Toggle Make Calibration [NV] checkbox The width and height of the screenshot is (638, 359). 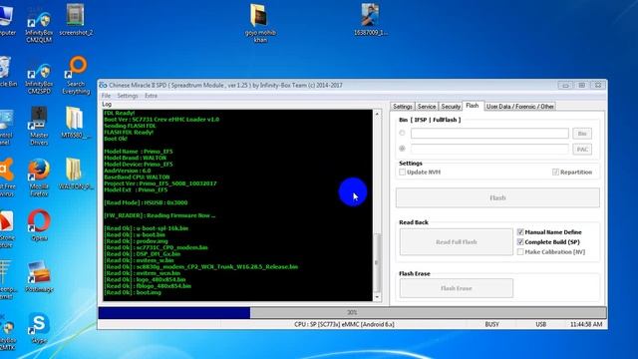[x=520, y=252]
